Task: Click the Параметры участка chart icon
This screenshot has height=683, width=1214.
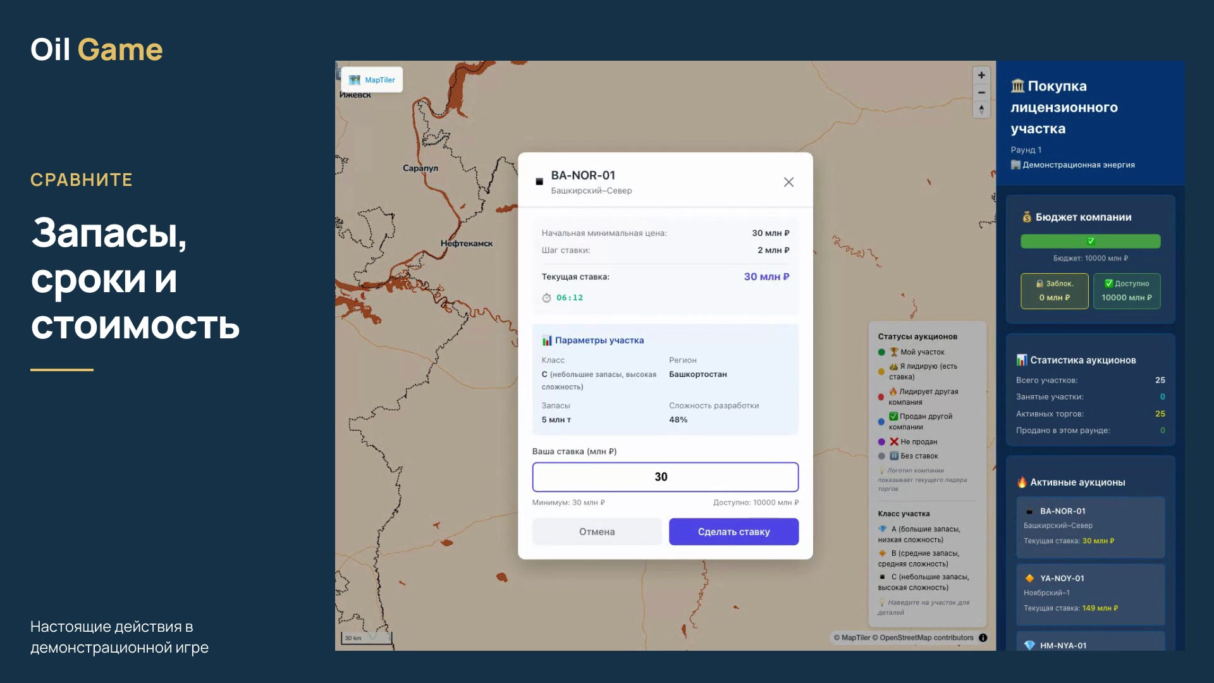Action: 547,340
